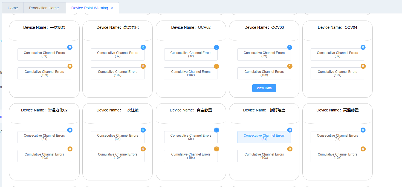This screenshot has height=187, width=402.
Task: Click orange count badge on 真空静置 card
Action: (216, 149)
